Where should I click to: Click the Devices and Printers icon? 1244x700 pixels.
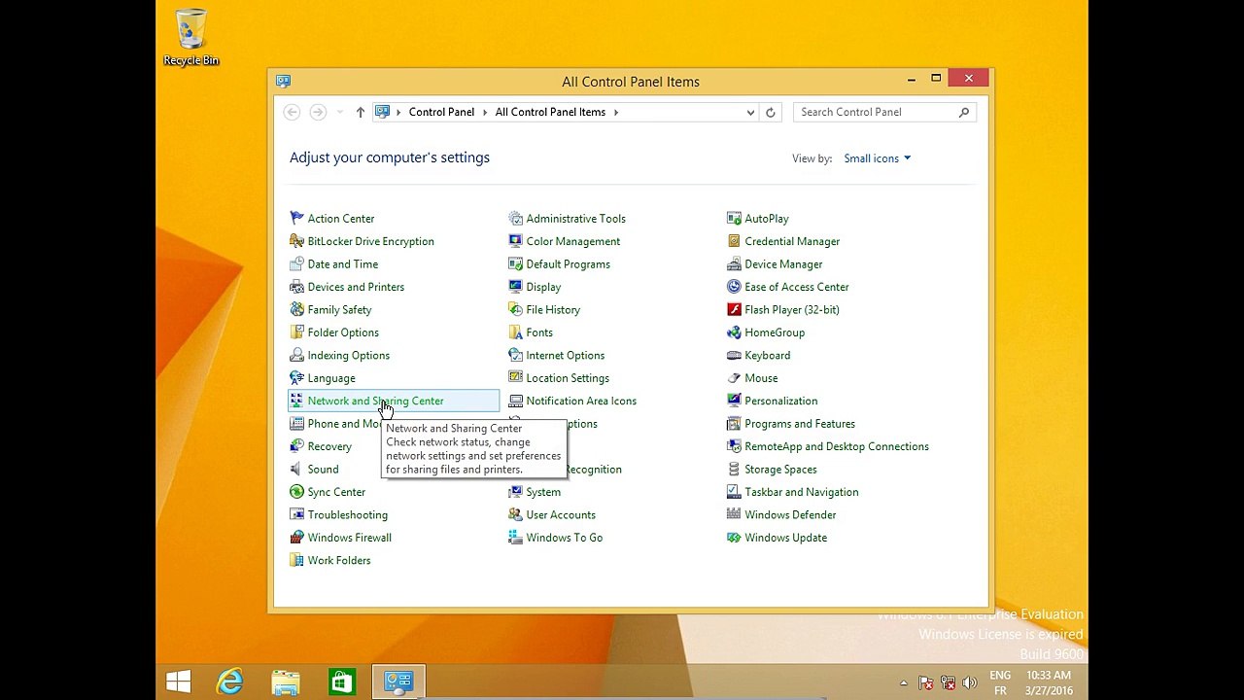[296, 287]
